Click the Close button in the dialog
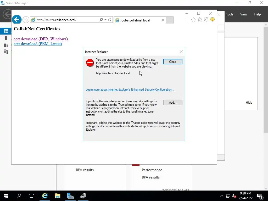This screenshot has width=268, height=201. click(173, 62)
